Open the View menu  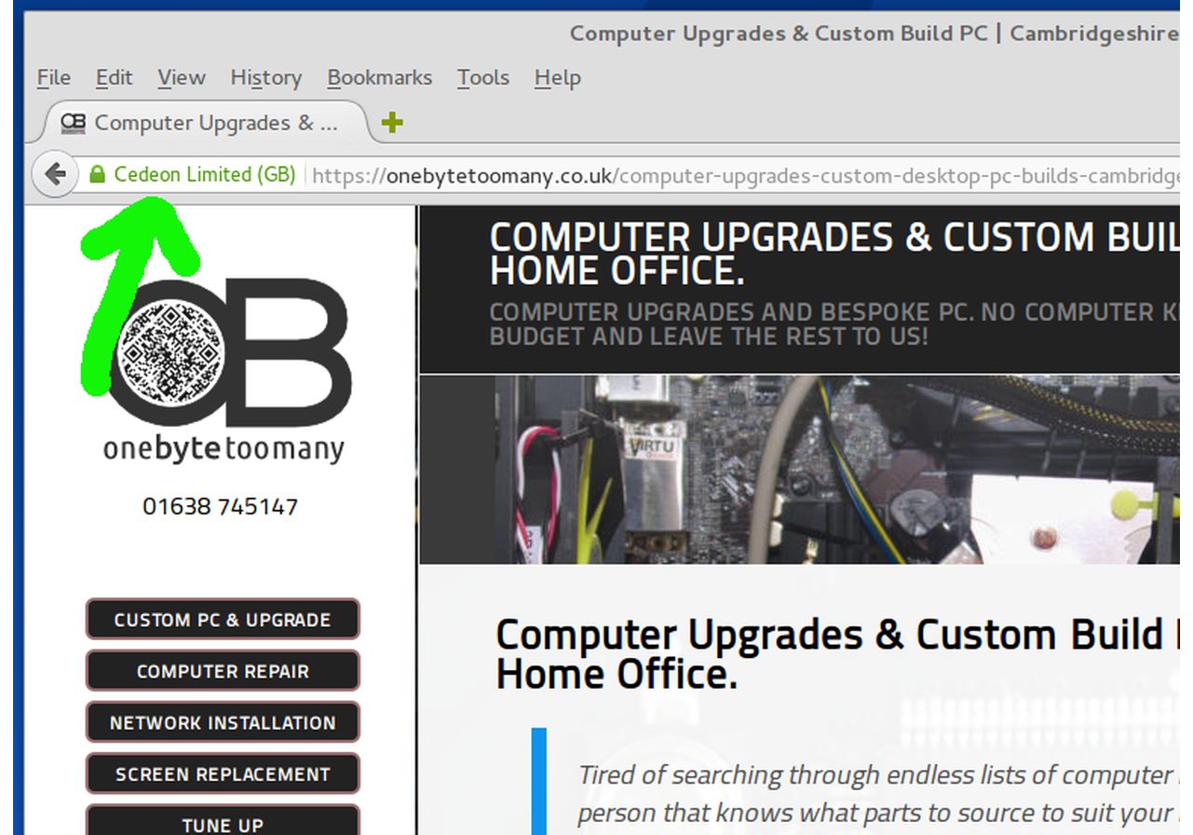pos(181,77)
